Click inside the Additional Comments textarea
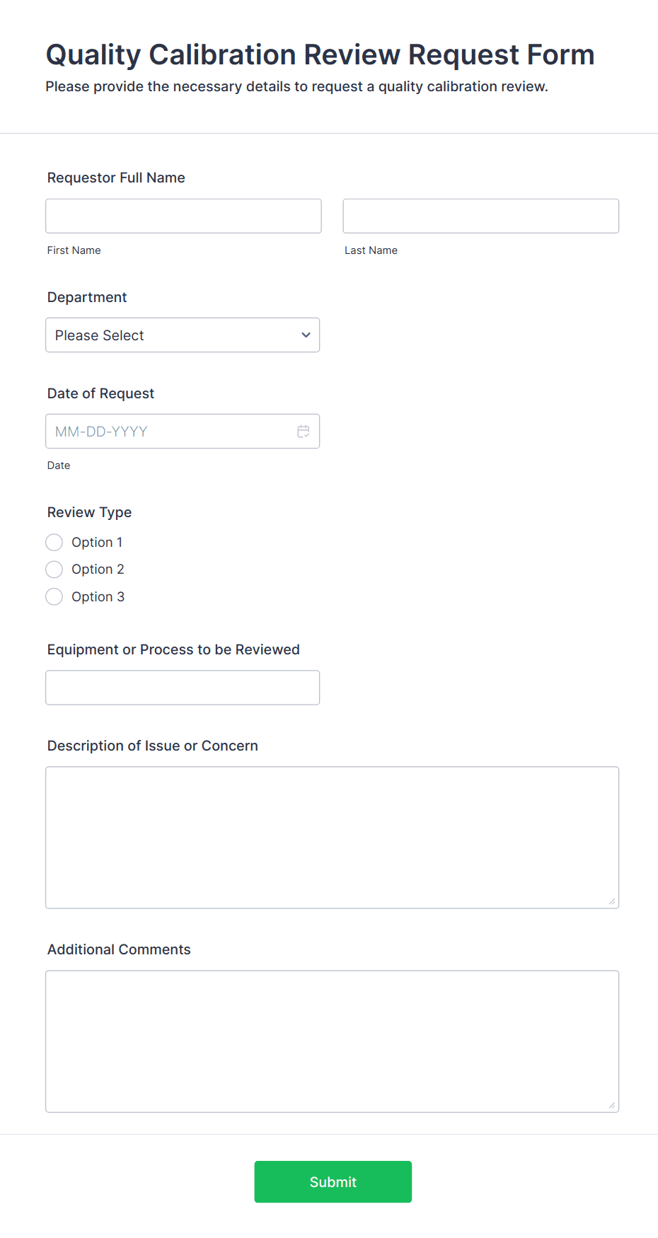The height and width of the screenshot is (1238, 658). (x=332, y=1040)
